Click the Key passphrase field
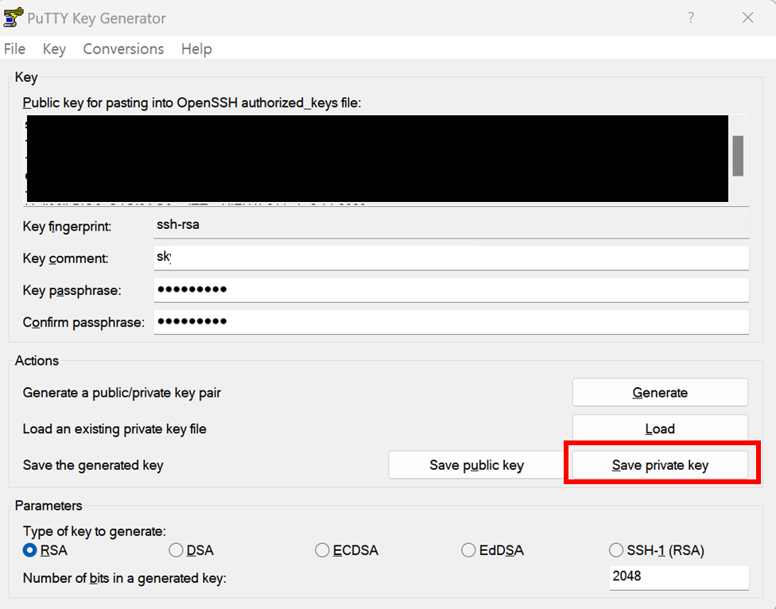Image resolution: width=776 pixels, height=609 pixels. coord(452,290)
